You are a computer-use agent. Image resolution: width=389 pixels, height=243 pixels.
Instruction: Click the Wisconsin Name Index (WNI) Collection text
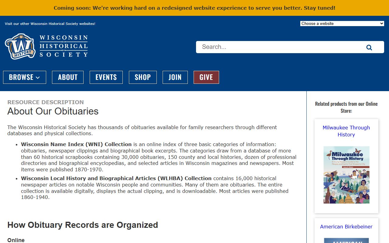tap(76, 144)
